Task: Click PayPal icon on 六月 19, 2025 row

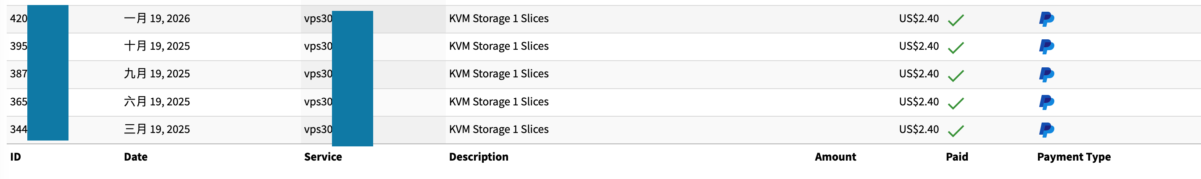Action: click(1046, 102)
